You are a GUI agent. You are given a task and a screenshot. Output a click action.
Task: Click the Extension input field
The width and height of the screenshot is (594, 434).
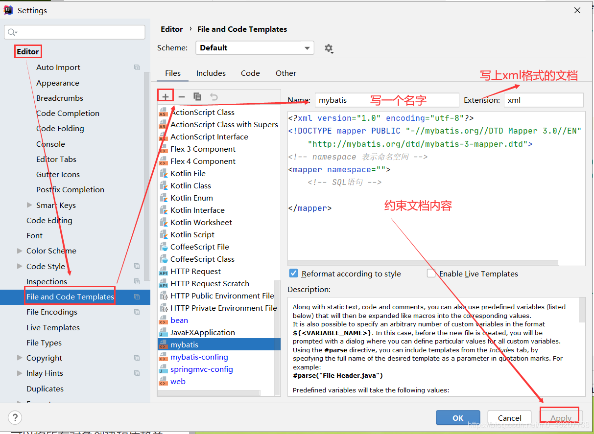click(x=544, y=100)
